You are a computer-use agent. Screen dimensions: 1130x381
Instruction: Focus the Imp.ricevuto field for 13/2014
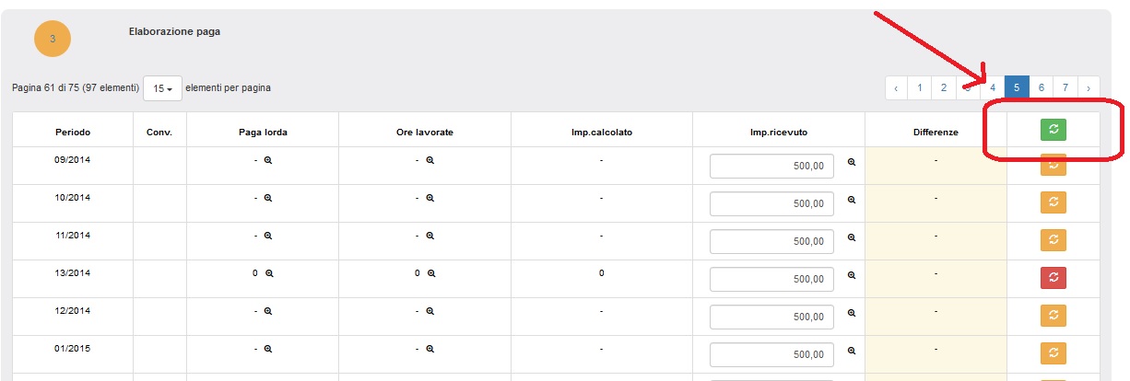(x=771, y=279)
